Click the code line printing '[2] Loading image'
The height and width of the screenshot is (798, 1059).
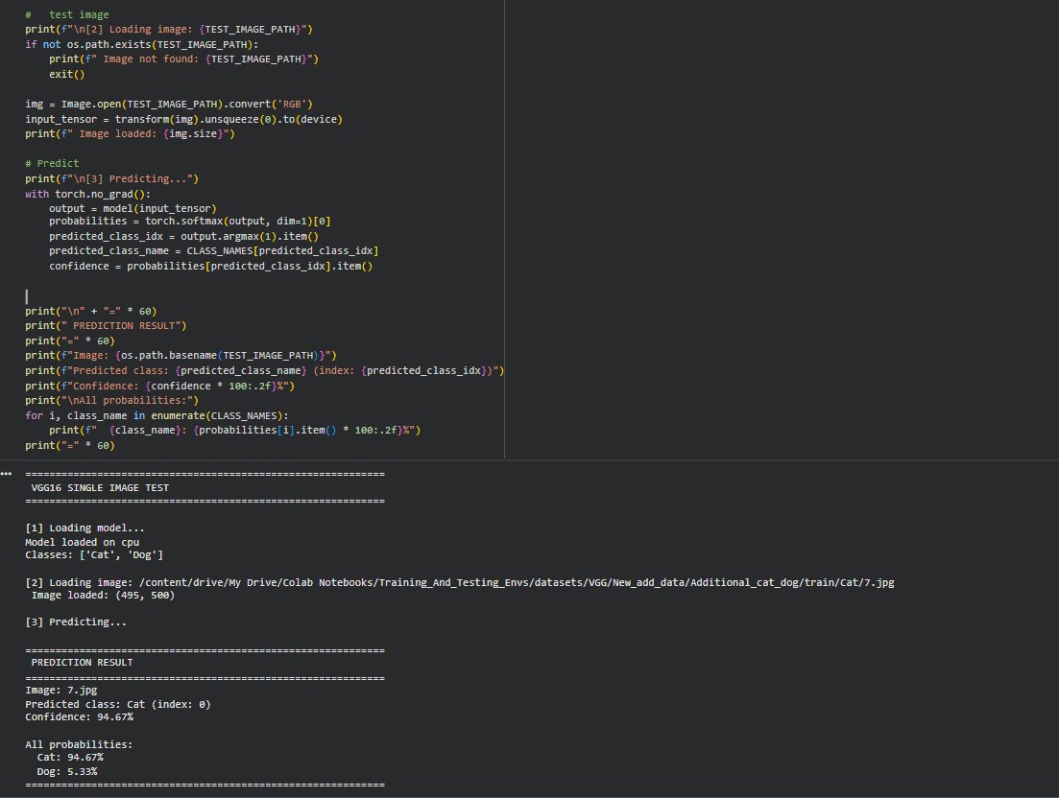tap(169, 30)
